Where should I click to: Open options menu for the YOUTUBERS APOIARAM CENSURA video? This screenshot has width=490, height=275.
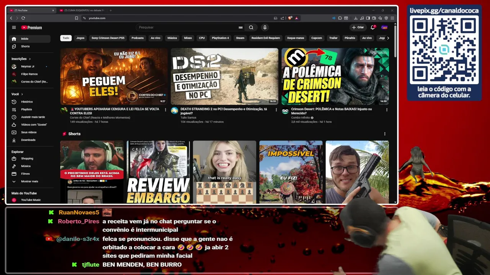tap(165, 110)
